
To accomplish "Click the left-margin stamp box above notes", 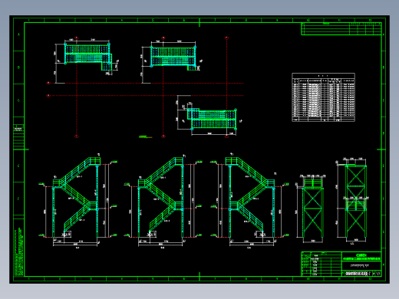I will tap(19, 128).
